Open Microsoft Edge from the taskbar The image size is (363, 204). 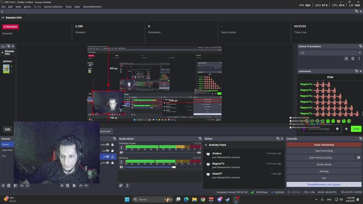[186, 199]
